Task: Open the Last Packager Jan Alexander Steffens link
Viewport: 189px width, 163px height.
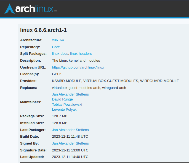Action: click(x=70, y=130)
